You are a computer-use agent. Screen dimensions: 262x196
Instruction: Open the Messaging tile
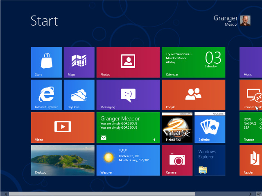[x=128, y=95]
